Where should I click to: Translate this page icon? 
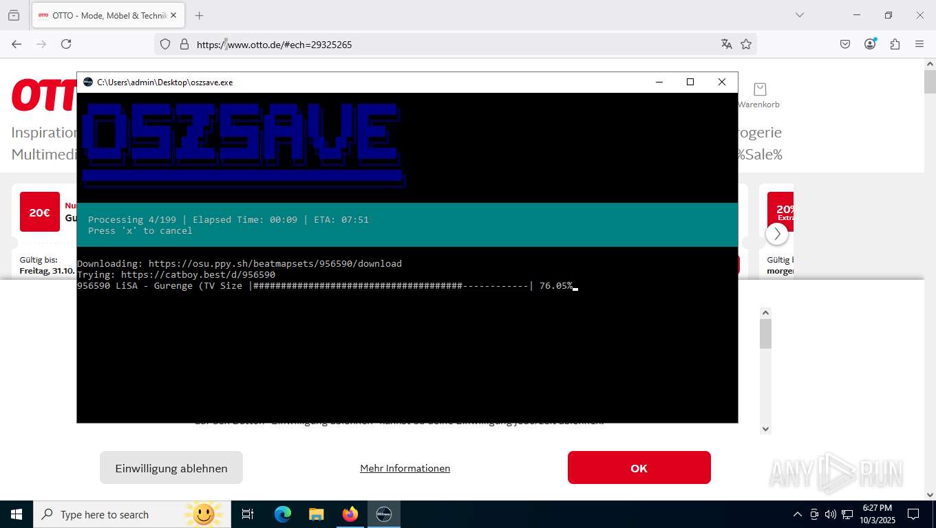(x=726, y=44)
